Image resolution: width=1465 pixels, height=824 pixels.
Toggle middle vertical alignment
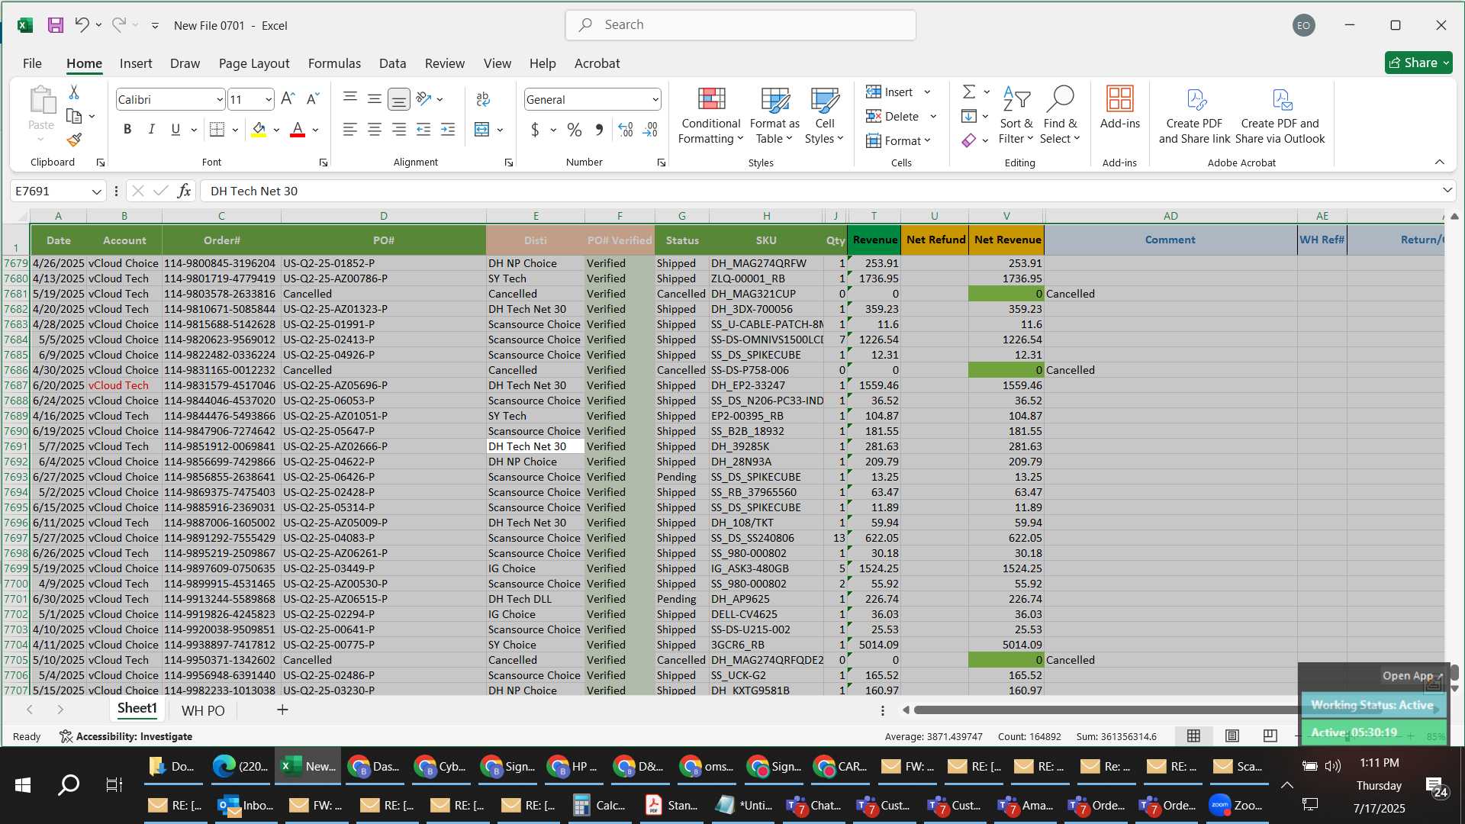pos(375,99)
